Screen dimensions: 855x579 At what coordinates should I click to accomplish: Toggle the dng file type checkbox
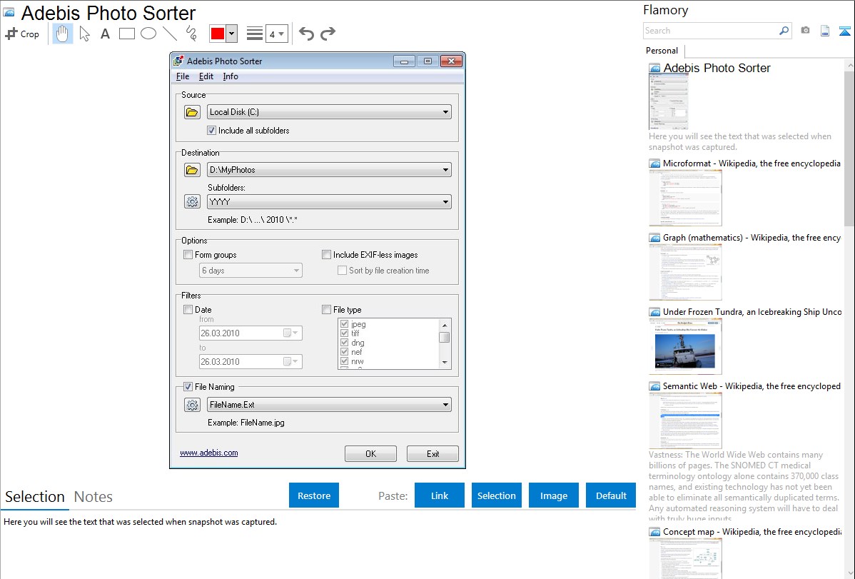[344, 343]
